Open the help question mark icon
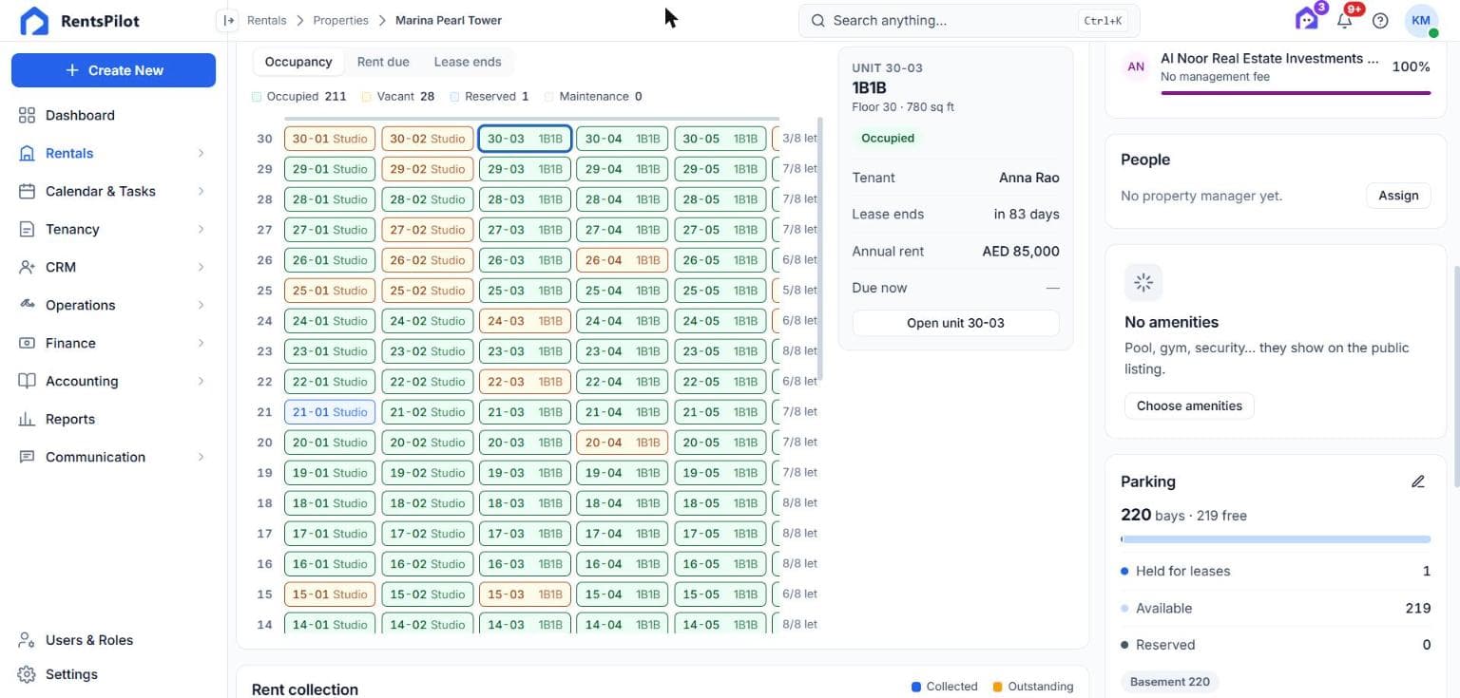Screen dimensions: 1460x698 point(1380,21)
